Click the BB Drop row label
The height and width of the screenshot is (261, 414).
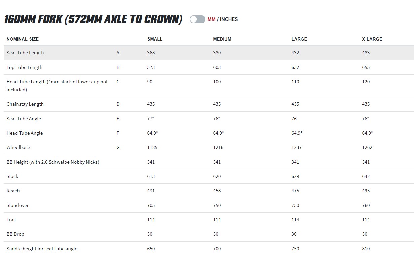coord(15,234)
